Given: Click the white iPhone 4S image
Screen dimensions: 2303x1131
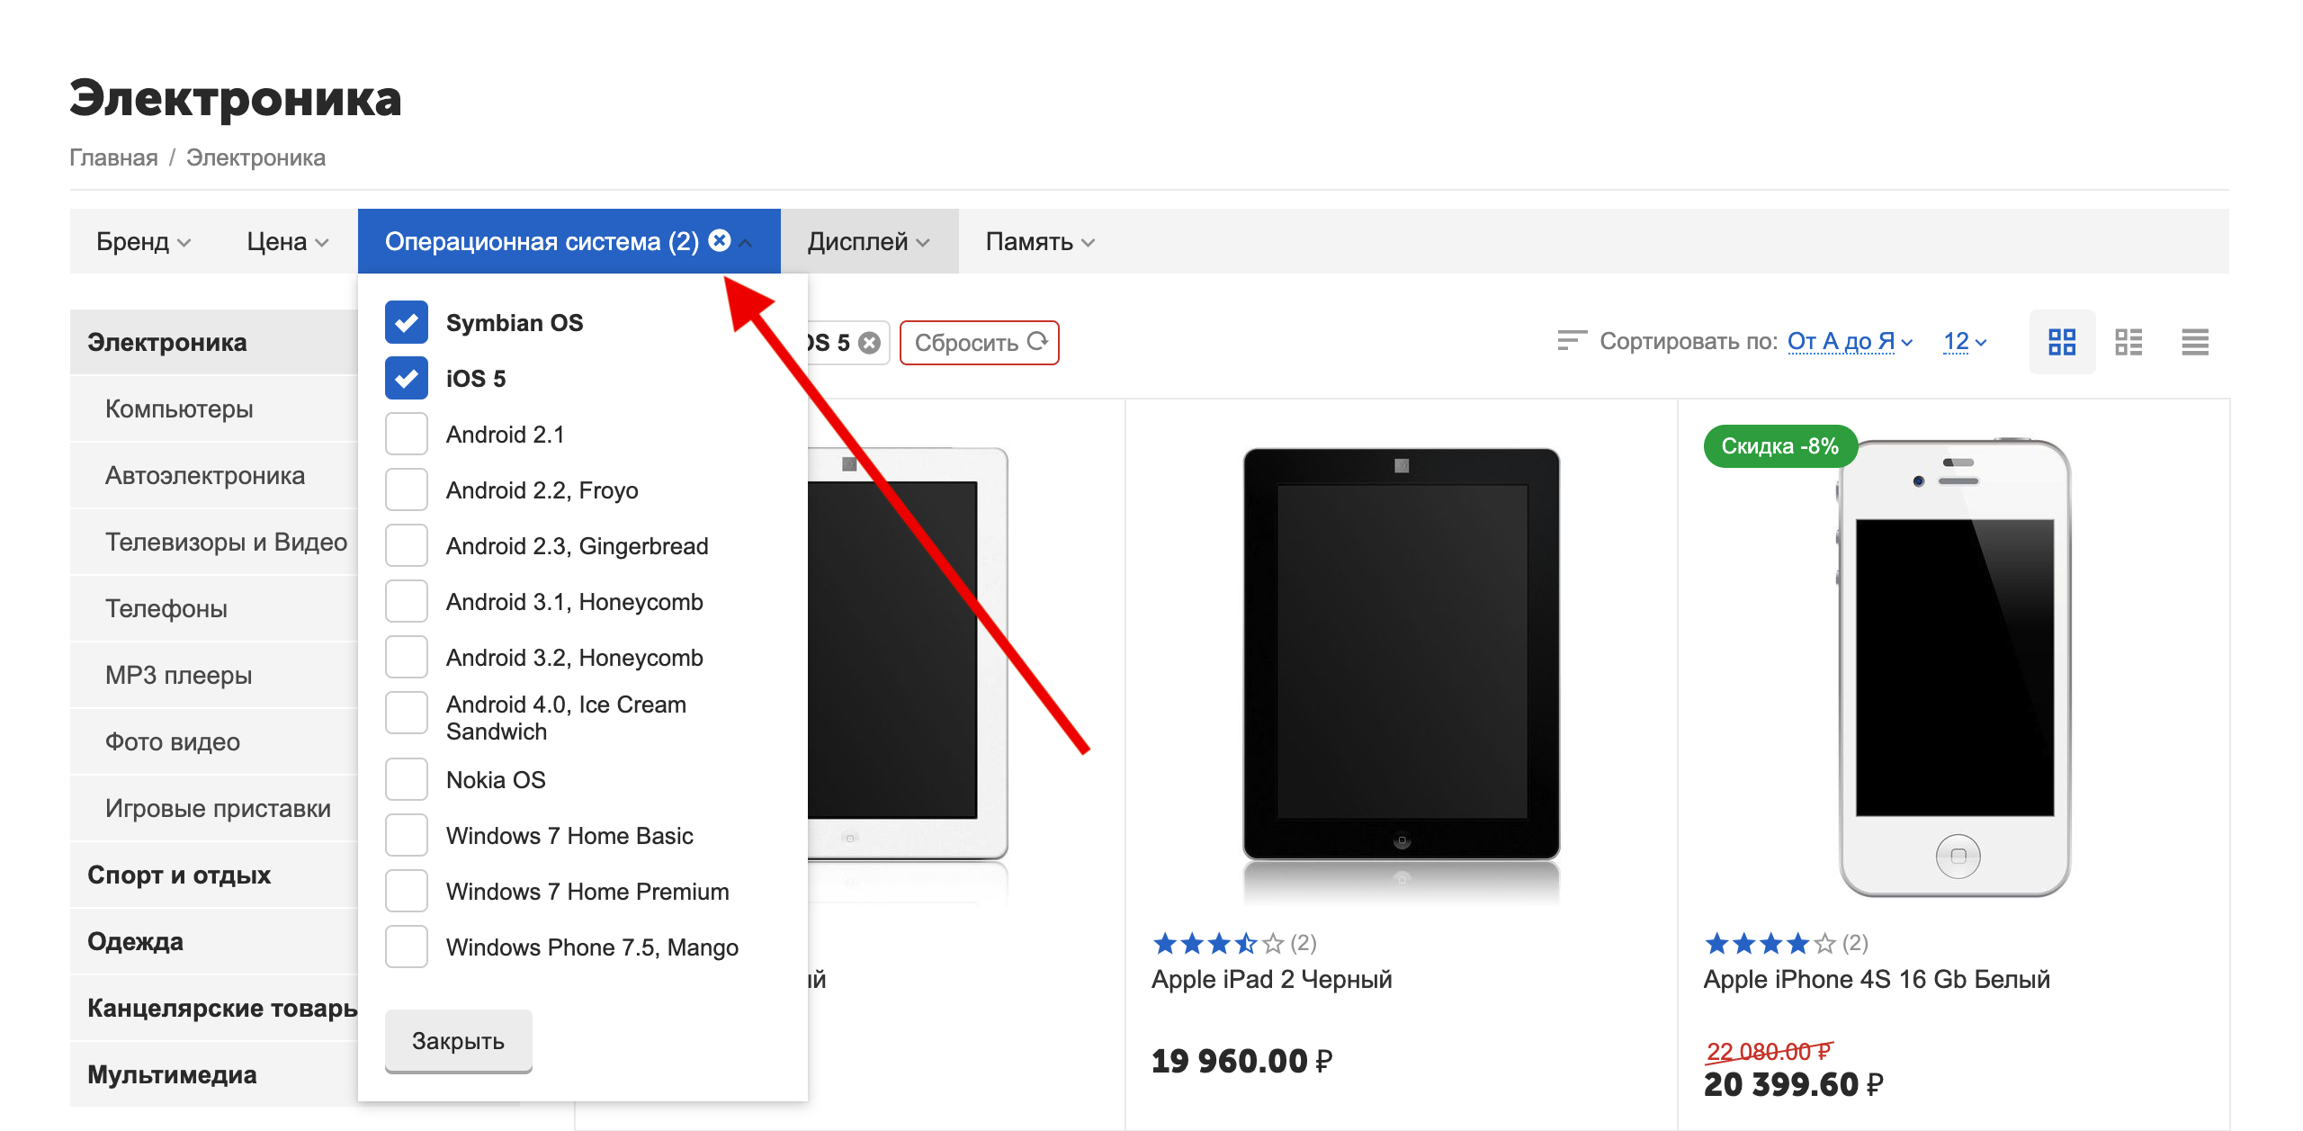Looking at the screenshot, I should [x=1956, y=668].
